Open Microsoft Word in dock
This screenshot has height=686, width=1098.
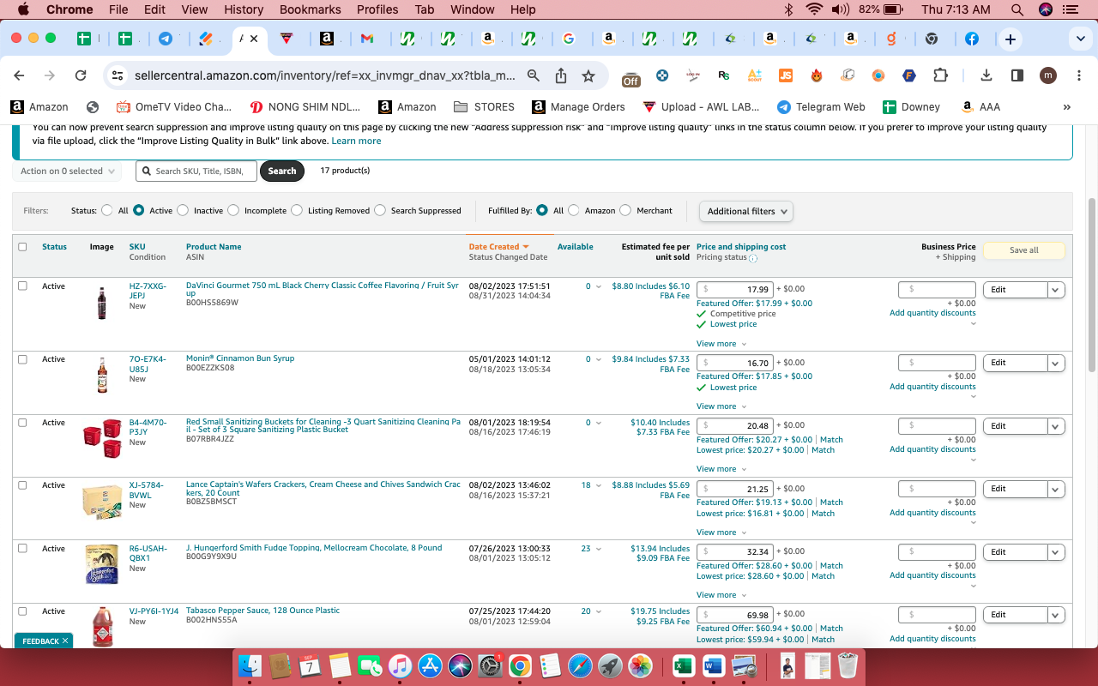tap(714, 666)
